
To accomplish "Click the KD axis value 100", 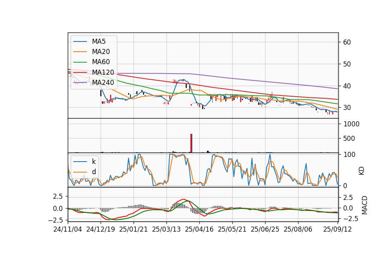I will (349, 155).
